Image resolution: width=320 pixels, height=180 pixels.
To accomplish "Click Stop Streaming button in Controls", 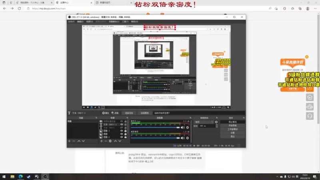I will point(233,122).
